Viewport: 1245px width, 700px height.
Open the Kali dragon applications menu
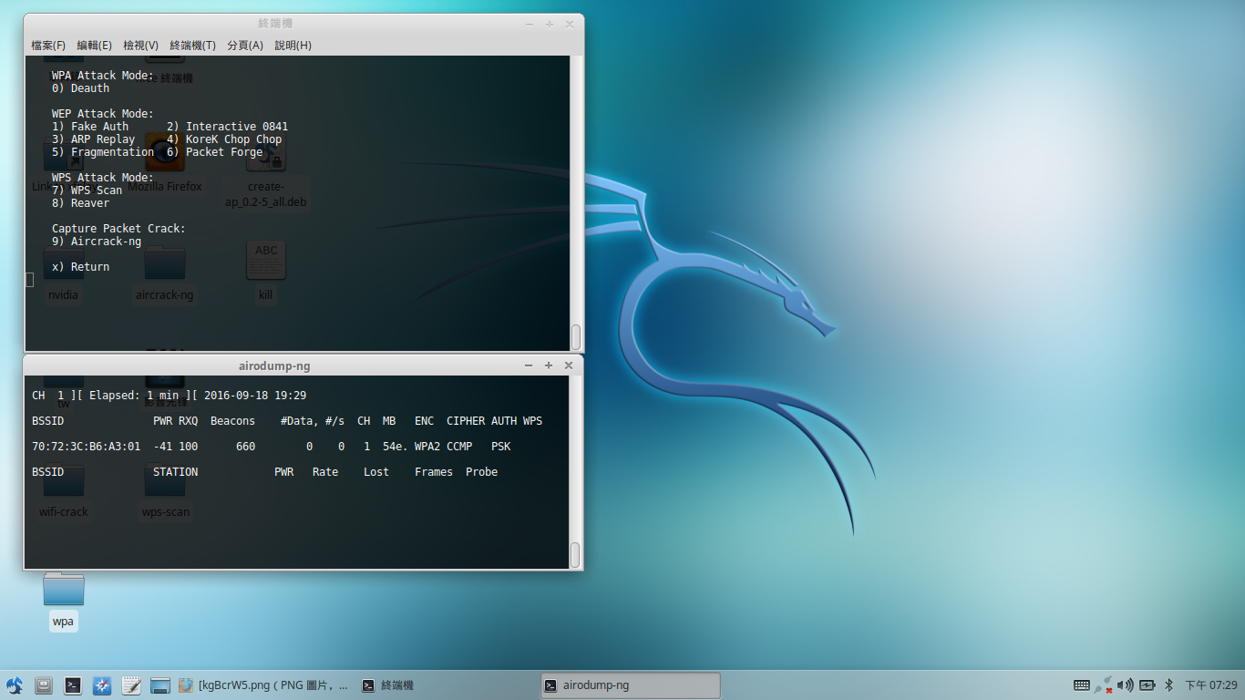tap(14, 685)
